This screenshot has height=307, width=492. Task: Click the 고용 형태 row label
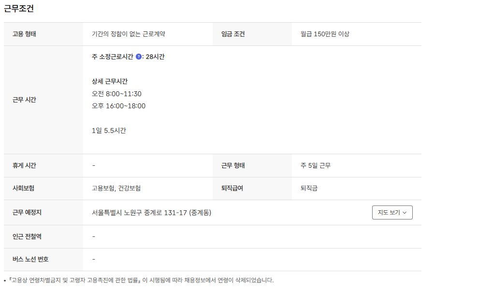coord(24,34)
